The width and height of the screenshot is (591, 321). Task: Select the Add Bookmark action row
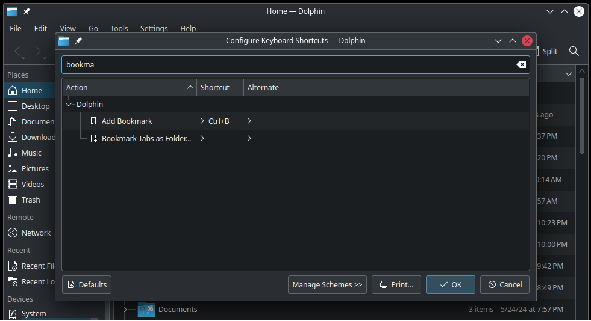(x=295, y=121)
